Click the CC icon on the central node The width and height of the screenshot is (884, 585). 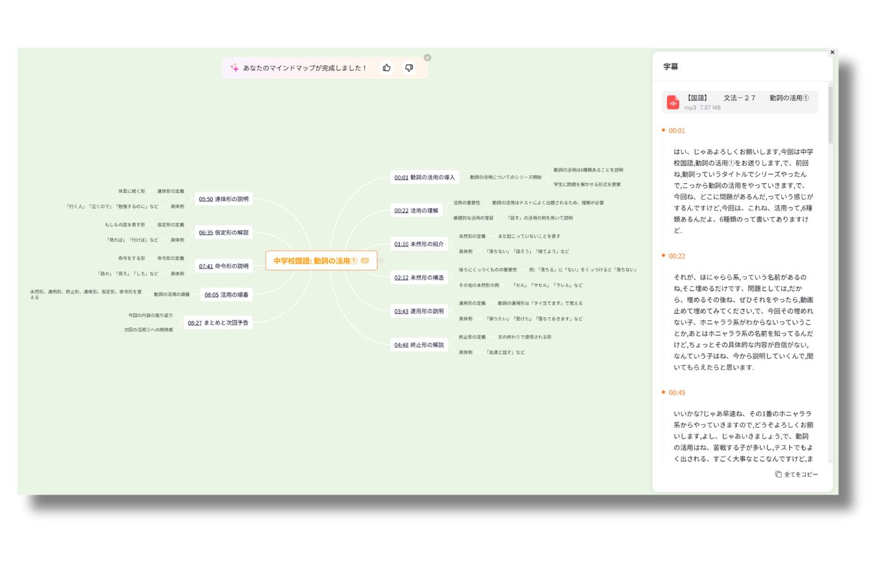click(x=365, y=261)
